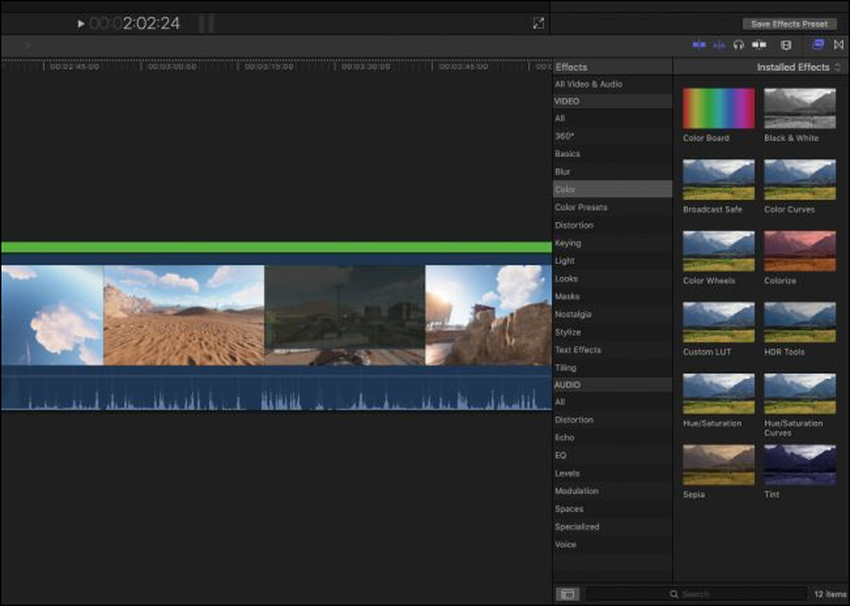
Task: Toggle snapping icon in timeline toolbar
Action: [759, 45]
